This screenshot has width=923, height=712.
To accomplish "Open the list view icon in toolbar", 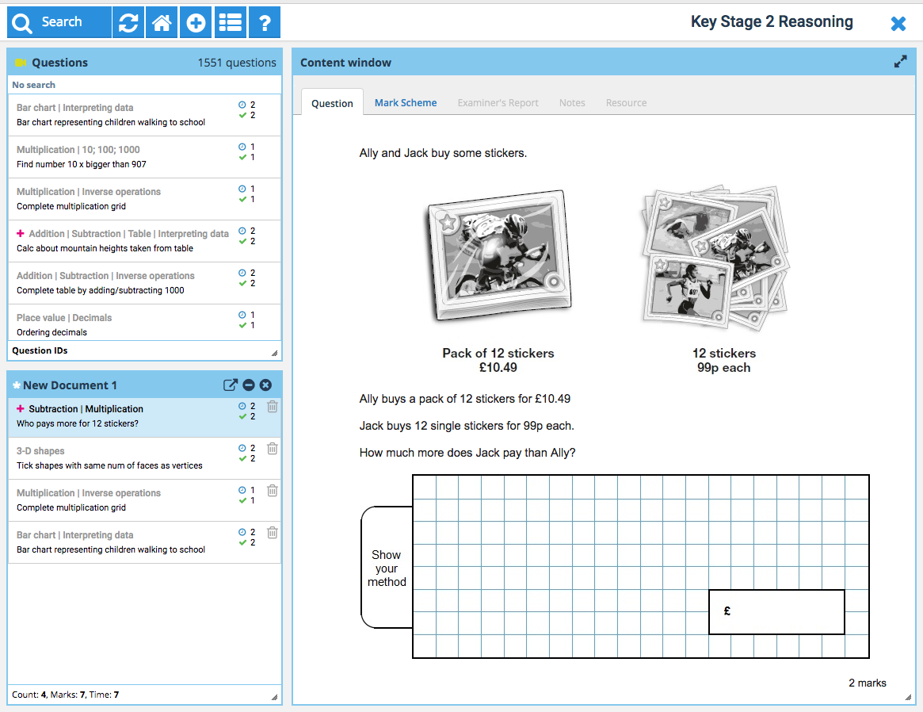I will [x=231, y=23].
